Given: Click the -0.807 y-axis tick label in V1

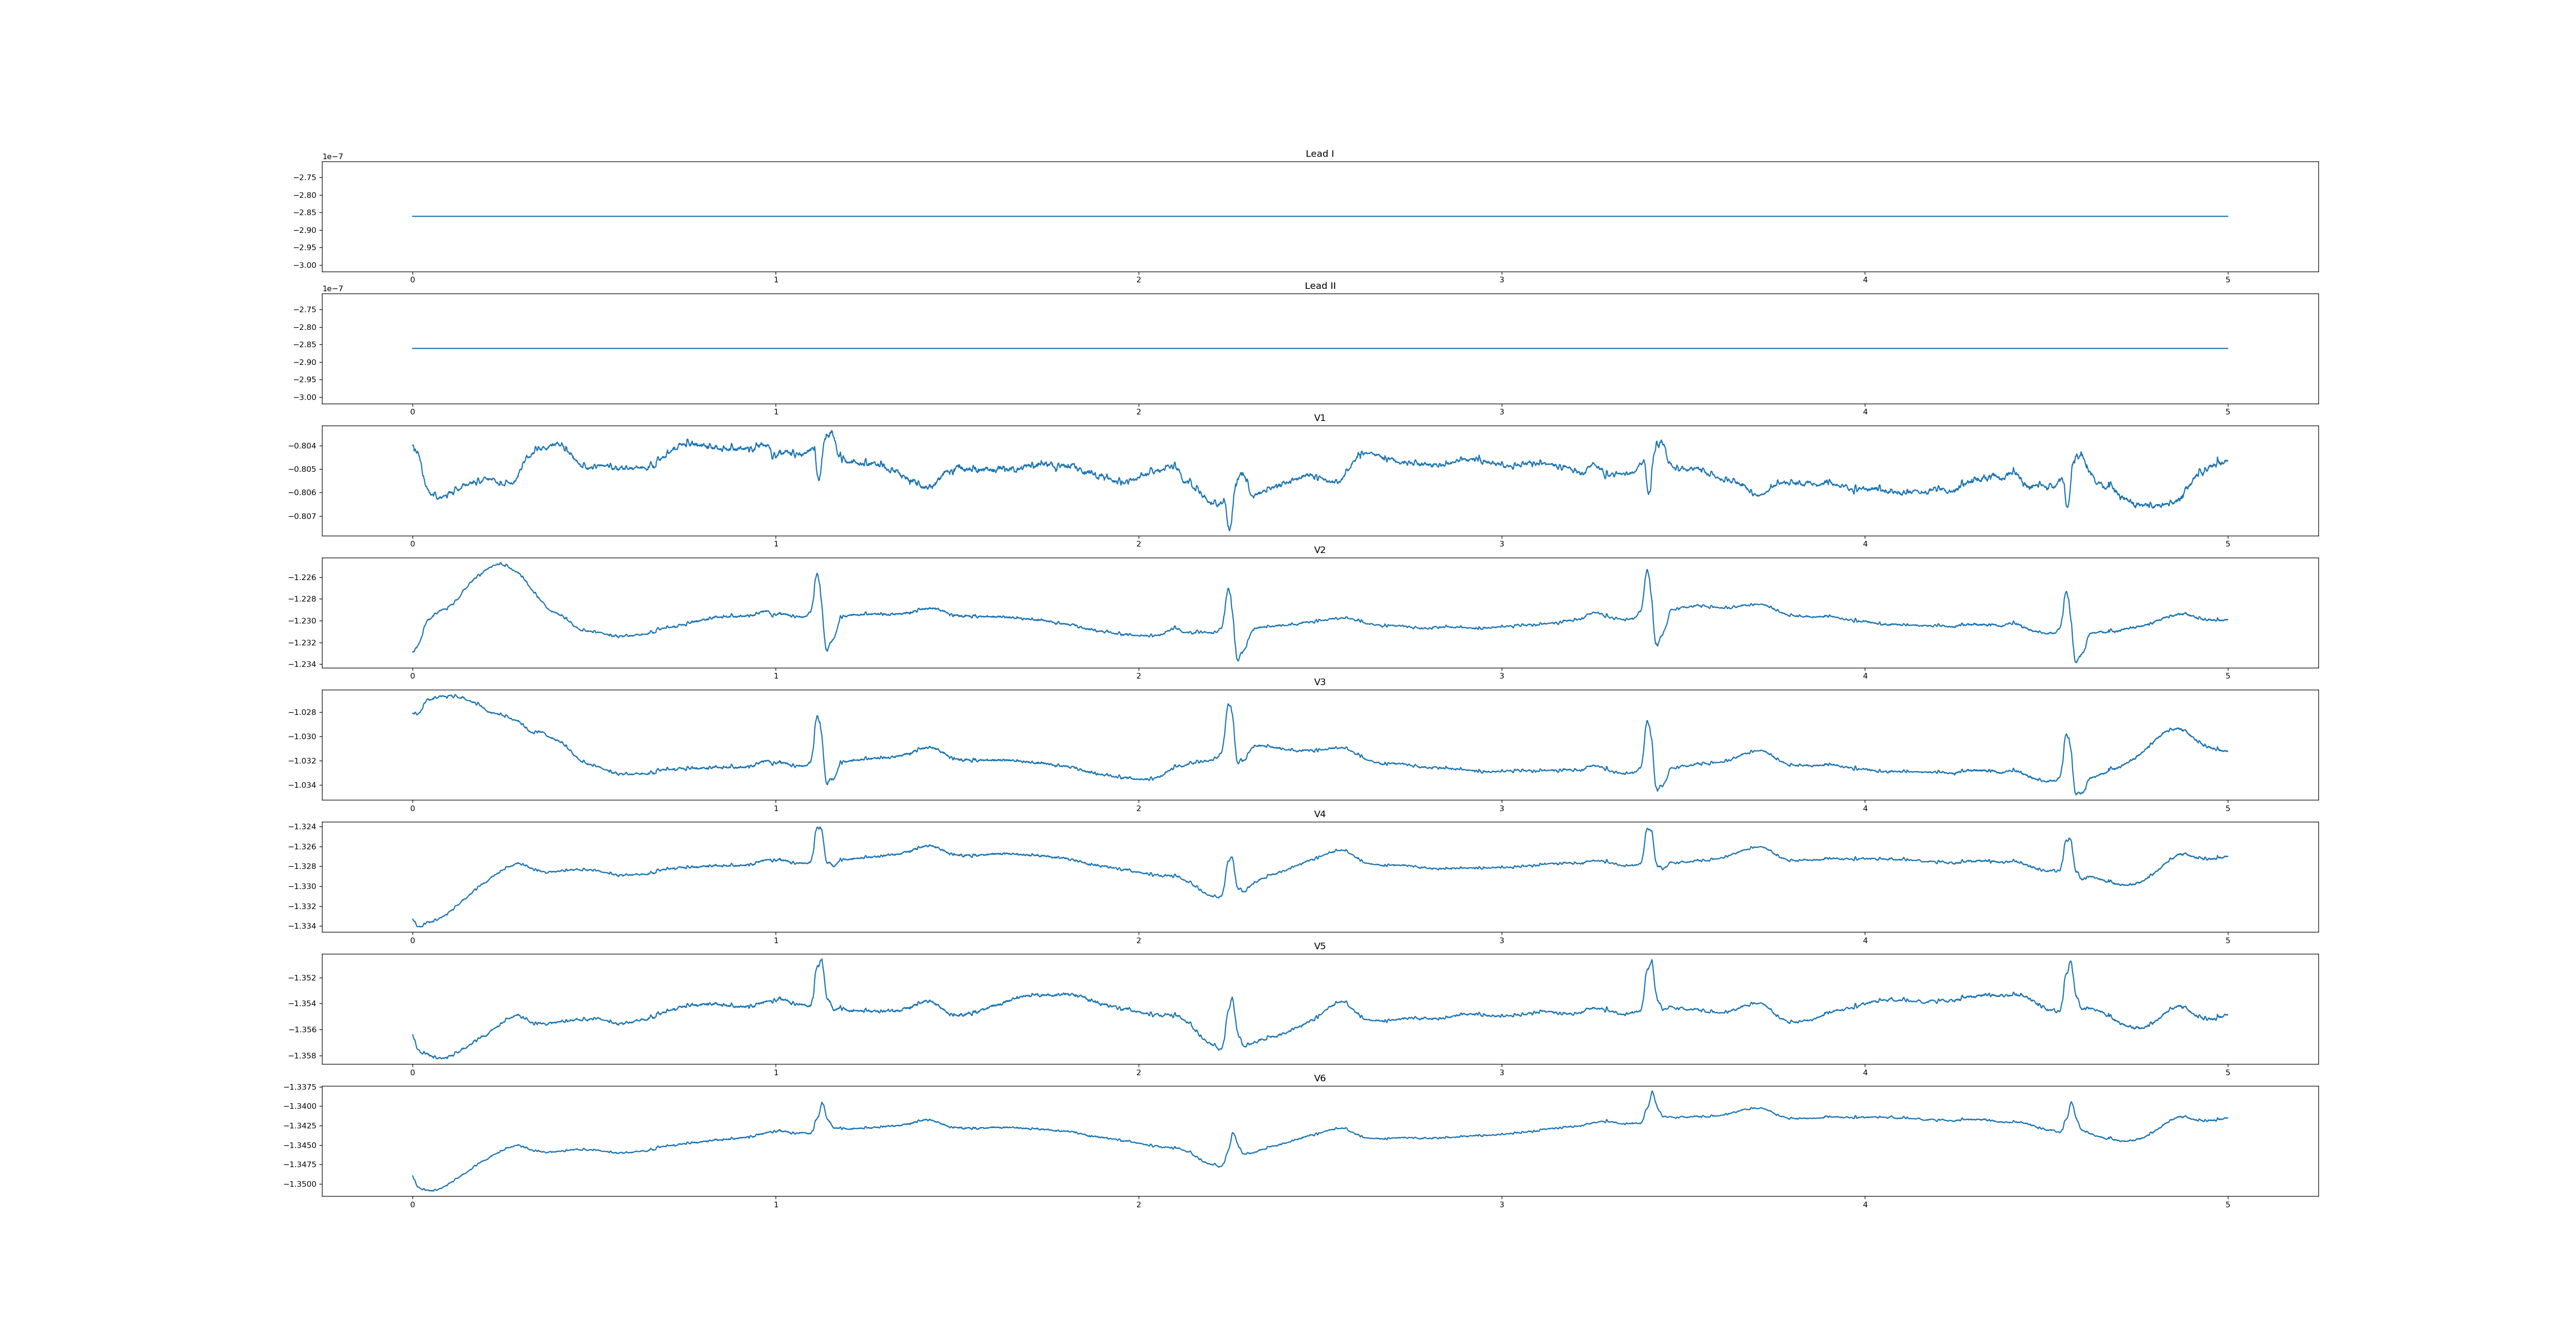Looking at the screenshot, I should pos(303,516).
